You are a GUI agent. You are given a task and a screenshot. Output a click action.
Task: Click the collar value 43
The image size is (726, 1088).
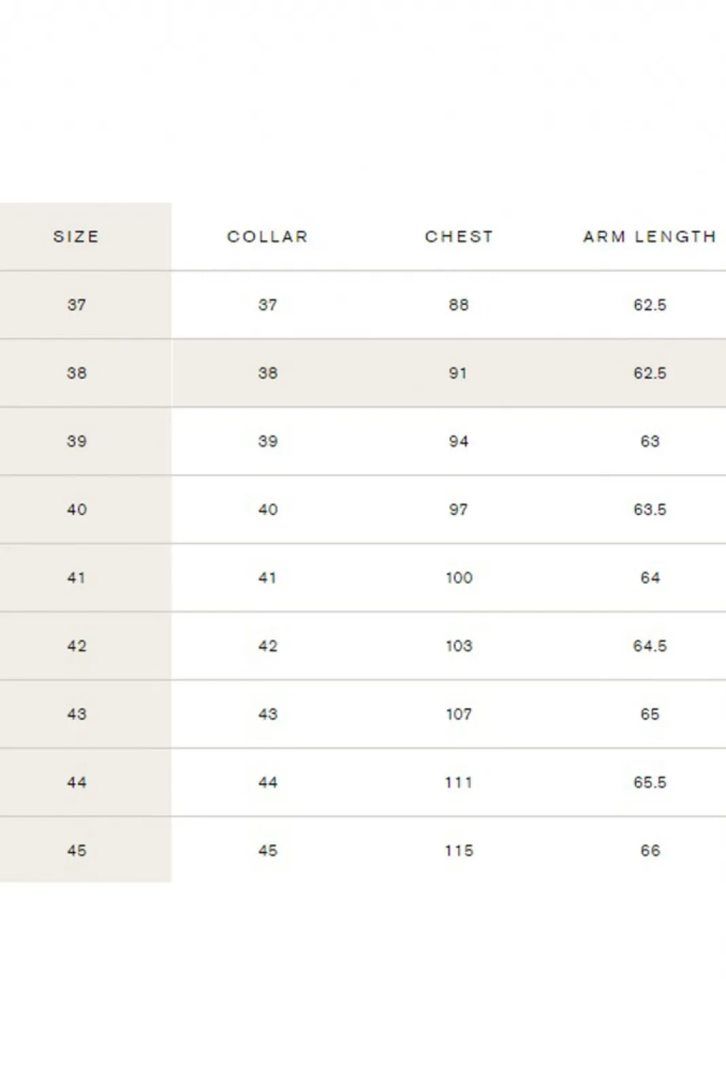[267, 714]
